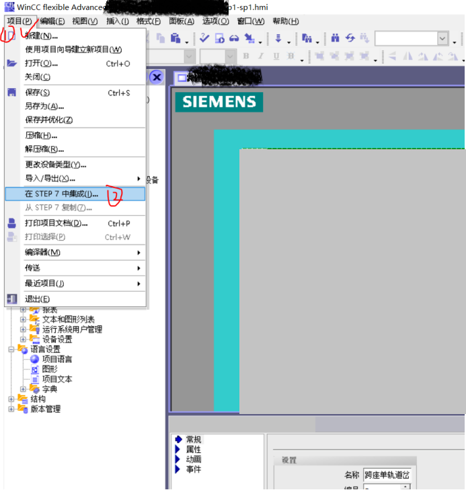Image resolution: width=466 pixels, height=490 pixels.
Task: Select 属性 in properties list
Action: pos(194,450)
